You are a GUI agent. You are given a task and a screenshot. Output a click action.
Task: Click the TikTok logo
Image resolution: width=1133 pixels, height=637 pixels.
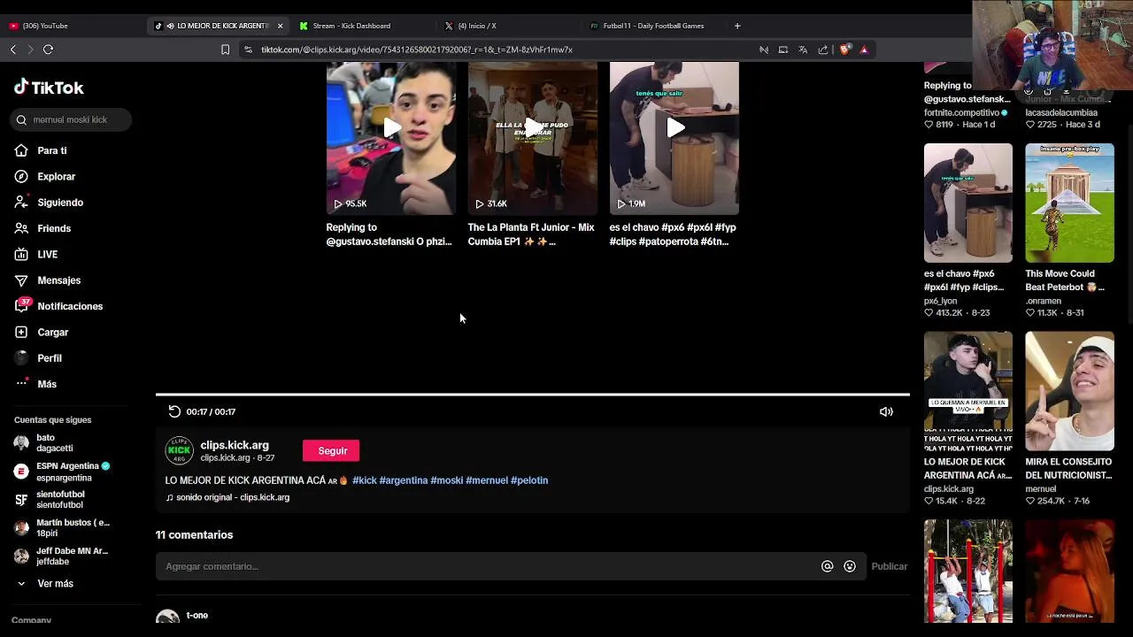(49, 87)
